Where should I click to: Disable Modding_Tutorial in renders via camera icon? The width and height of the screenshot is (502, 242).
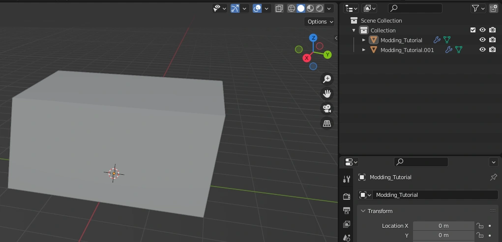(492, 40)
